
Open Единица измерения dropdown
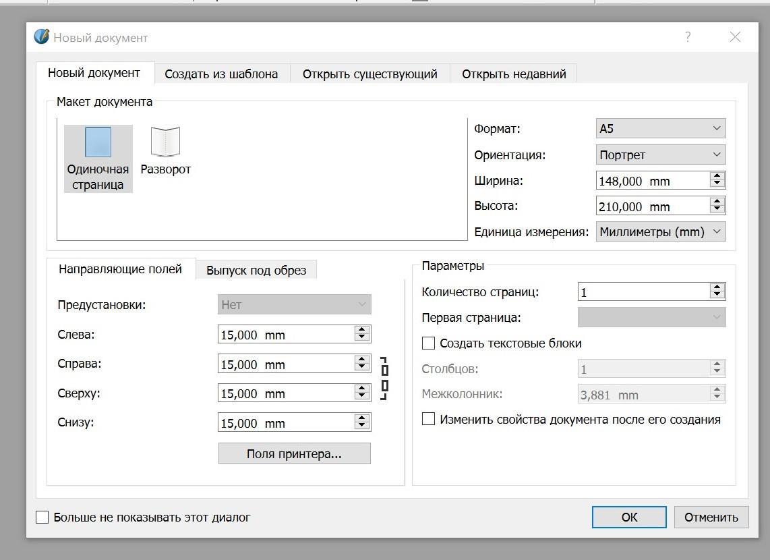[x=660, y=231]
